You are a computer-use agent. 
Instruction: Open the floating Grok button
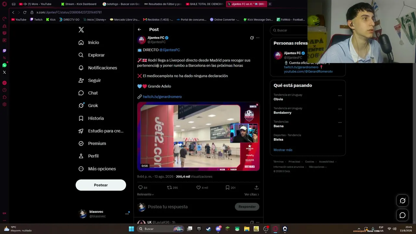pos(402,201)
